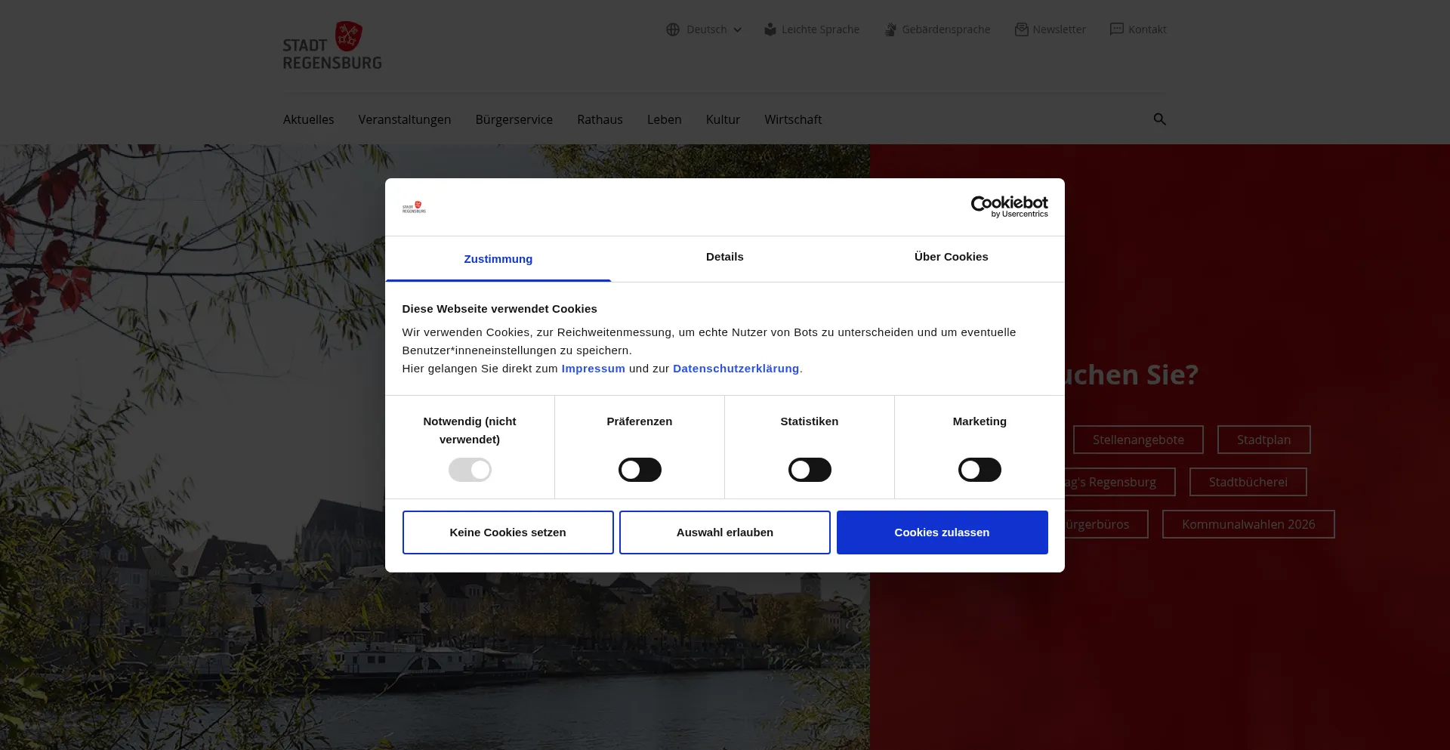Enable the Präferenzen cookie toggle

tap(640, 470)
